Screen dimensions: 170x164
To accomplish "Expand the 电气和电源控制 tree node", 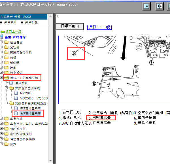I will point(1,133).
